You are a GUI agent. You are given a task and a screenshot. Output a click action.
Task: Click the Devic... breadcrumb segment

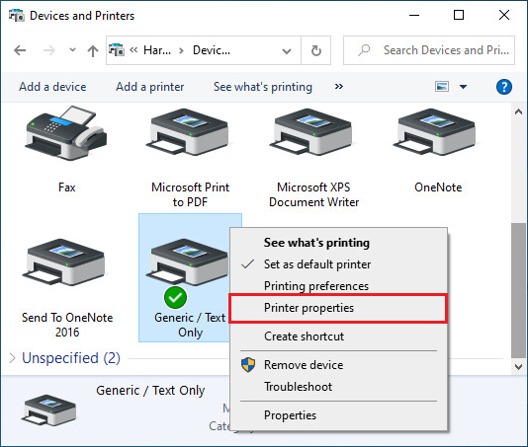click(x=212, y=50)
